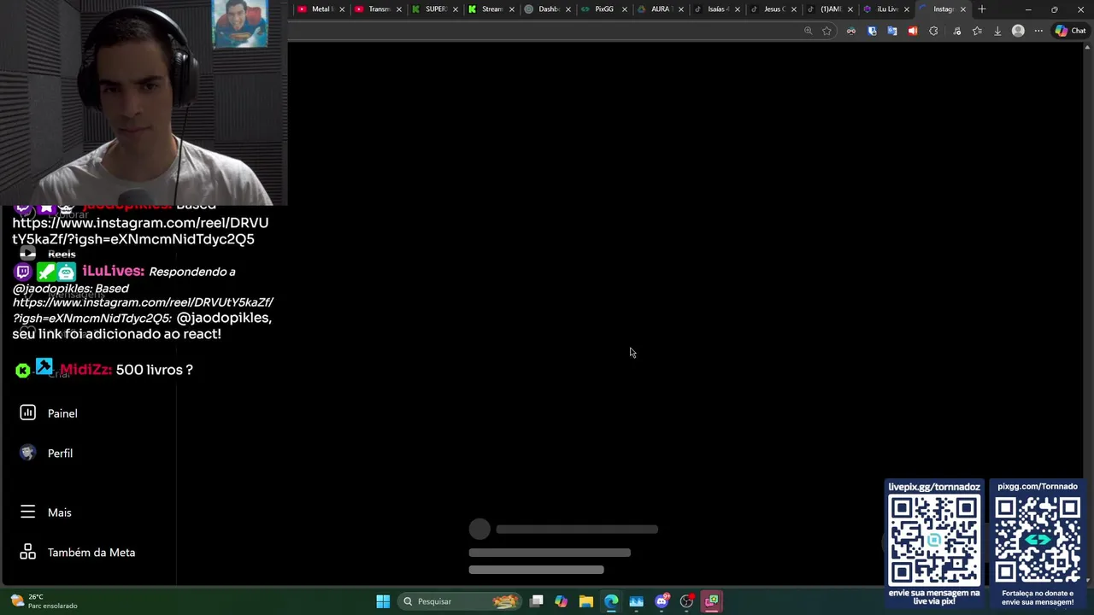Open Copilot from the taskbar

[x=561, y=601]
